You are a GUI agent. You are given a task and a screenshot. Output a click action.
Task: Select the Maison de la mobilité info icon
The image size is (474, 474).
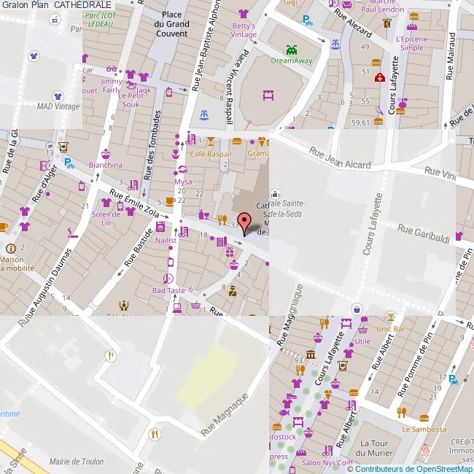(x=10, y=249)
